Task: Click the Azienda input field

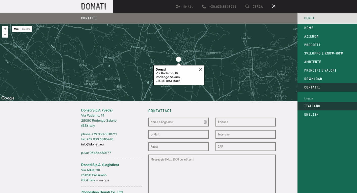Action: [245, 122]
